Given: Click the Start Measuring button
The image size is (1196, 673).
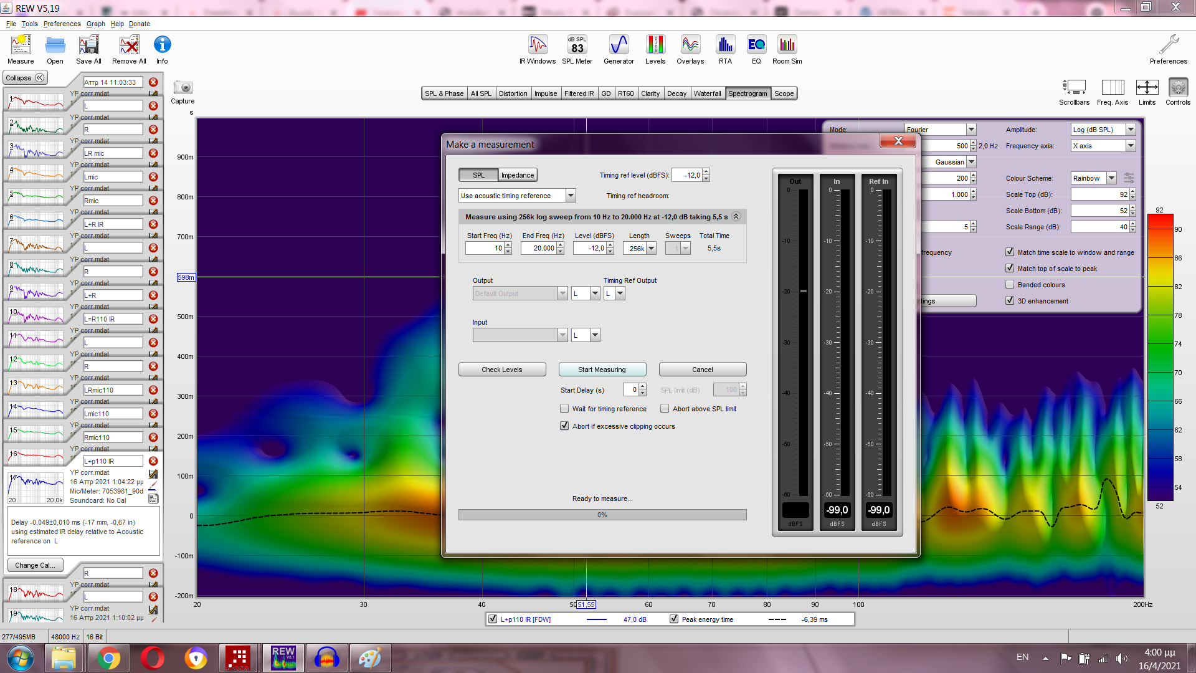Looking at the screenshot, I should tap(602, 370).
